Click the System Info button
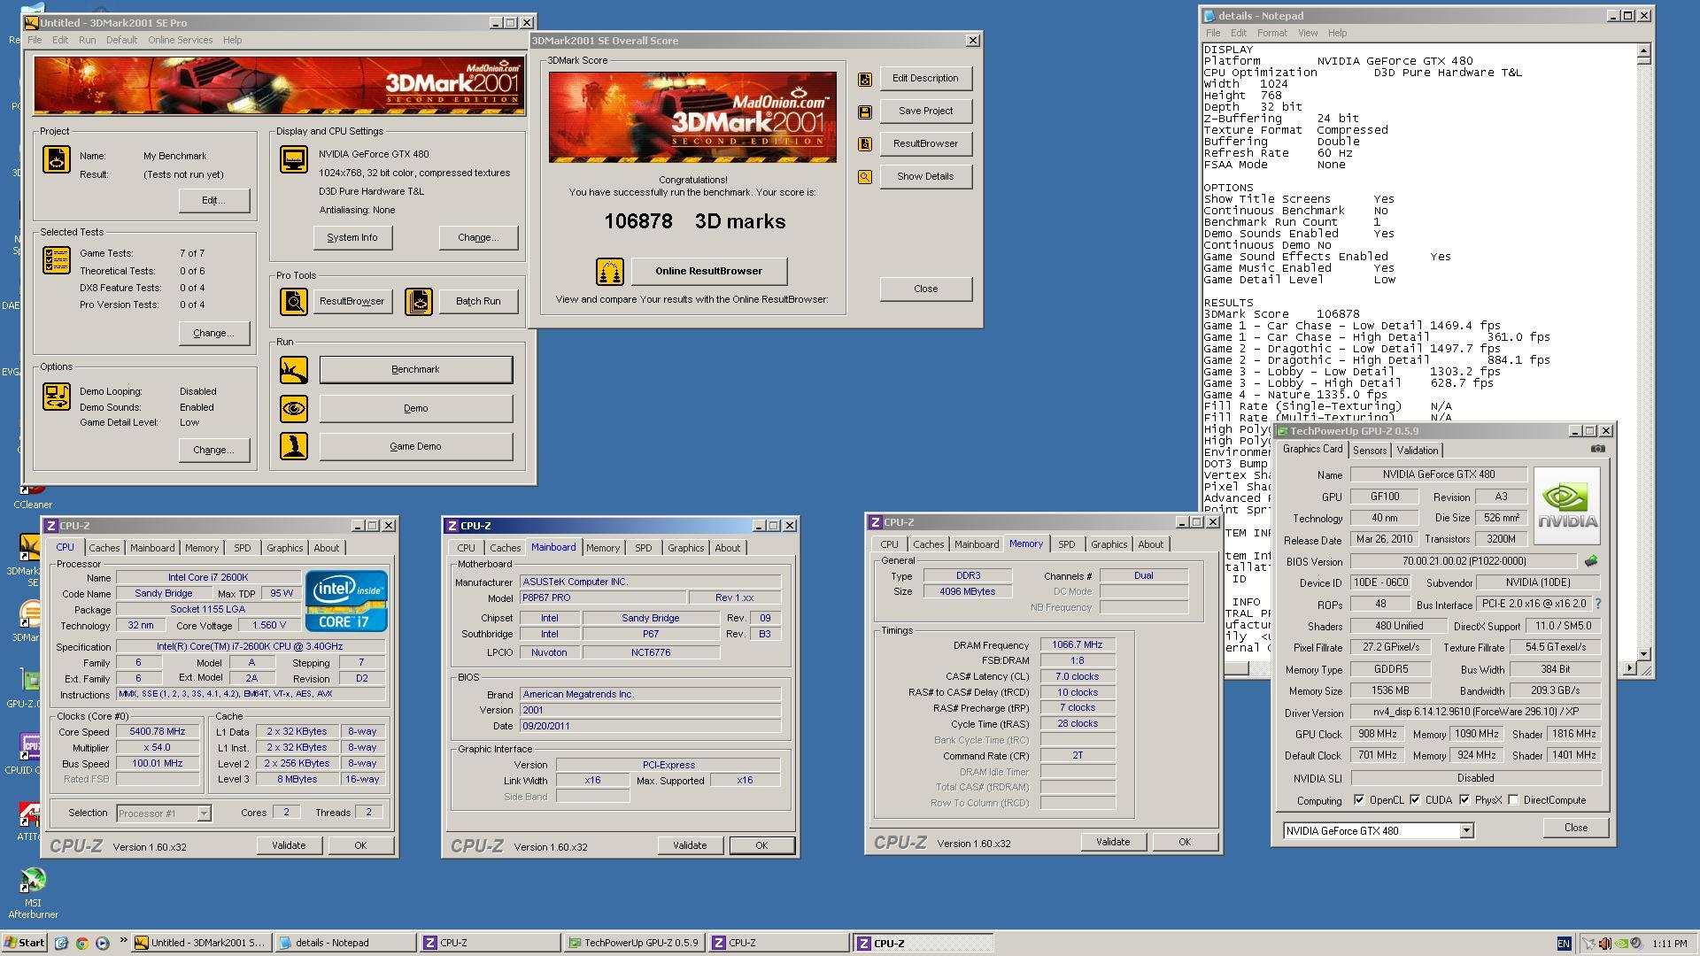Viewport: 1700px width, 956px height. pos(352,237)
